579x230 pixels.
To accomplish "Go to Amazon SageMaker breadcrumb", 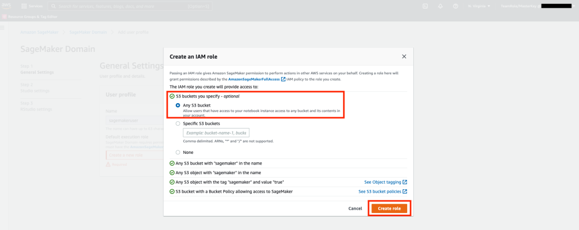I will click(x=40, y=32).
